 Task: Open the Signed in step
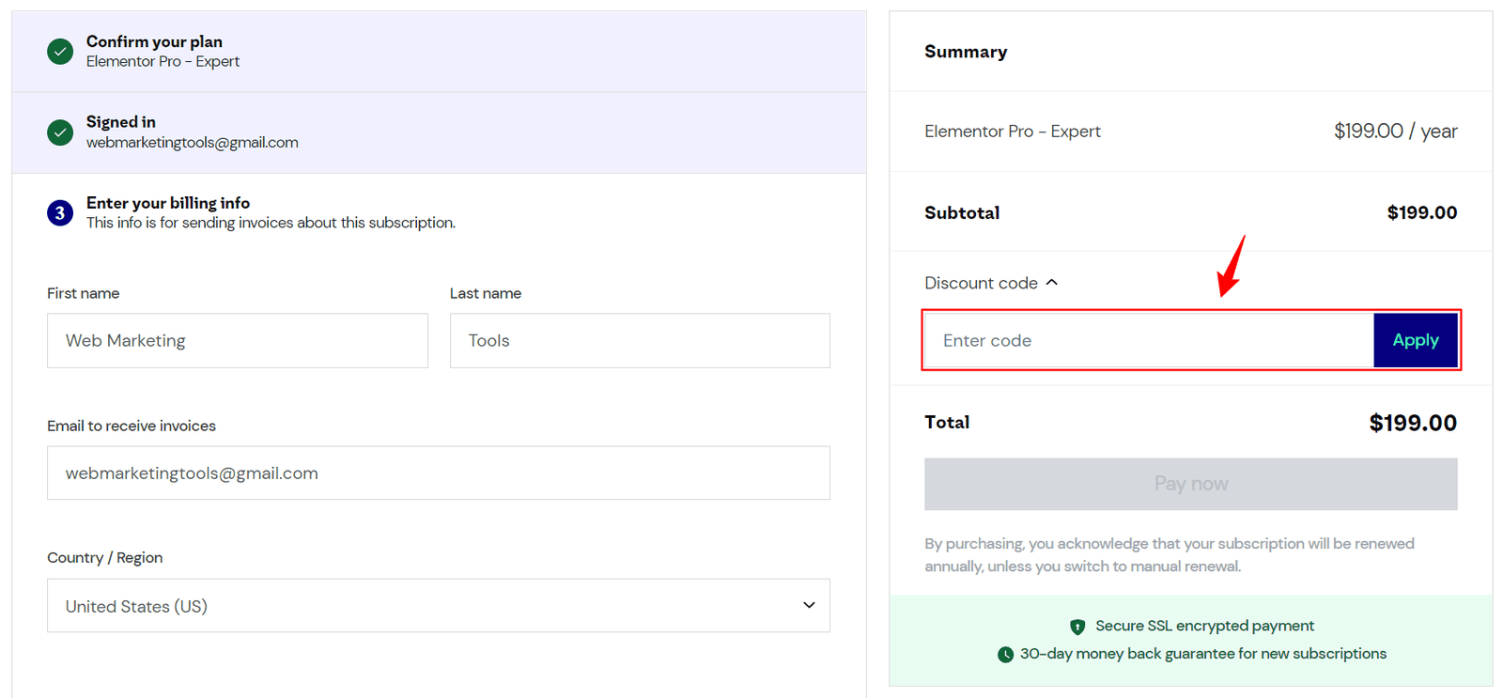(439, 132)
